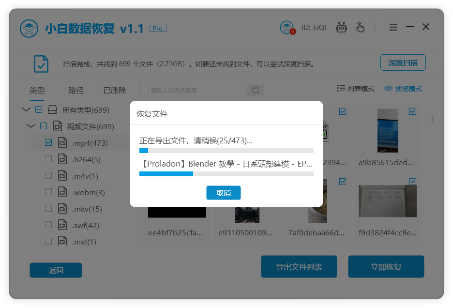The height and width of the screenshot is (308, 453).
Task: Switch to the 已删除 tab
Action: tap(115, 90)
